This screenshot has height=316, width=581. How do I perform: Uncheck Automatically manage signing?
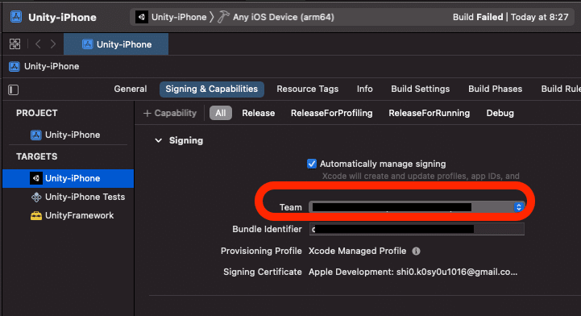pyautogui.click(x=312, y=164)
